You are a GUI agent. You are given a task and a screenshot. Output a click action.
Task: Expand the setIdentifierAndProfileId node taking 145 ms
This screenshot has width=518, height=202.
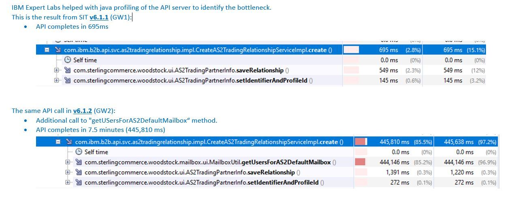(x=57, y=80)
